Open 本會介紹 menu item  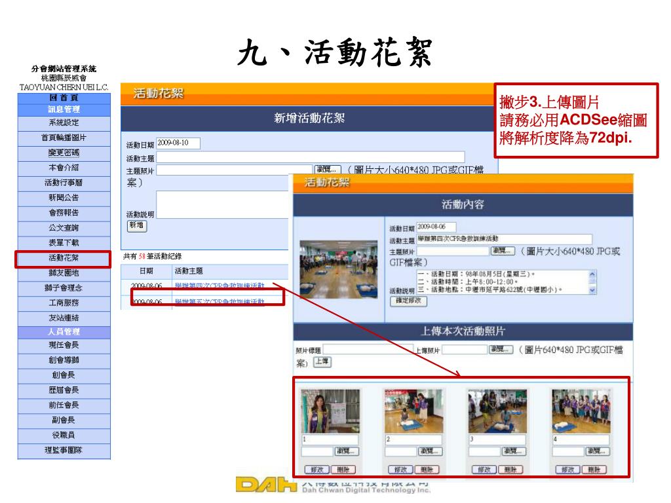click(x=64, y=168)
